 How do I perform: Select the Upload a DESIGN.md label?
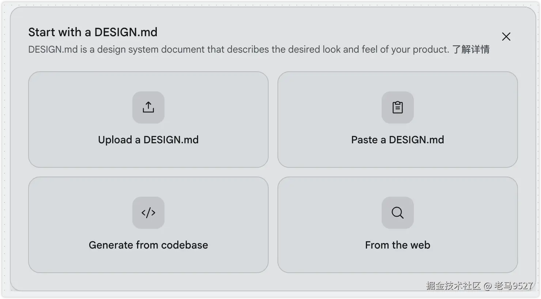coord(148,140)
